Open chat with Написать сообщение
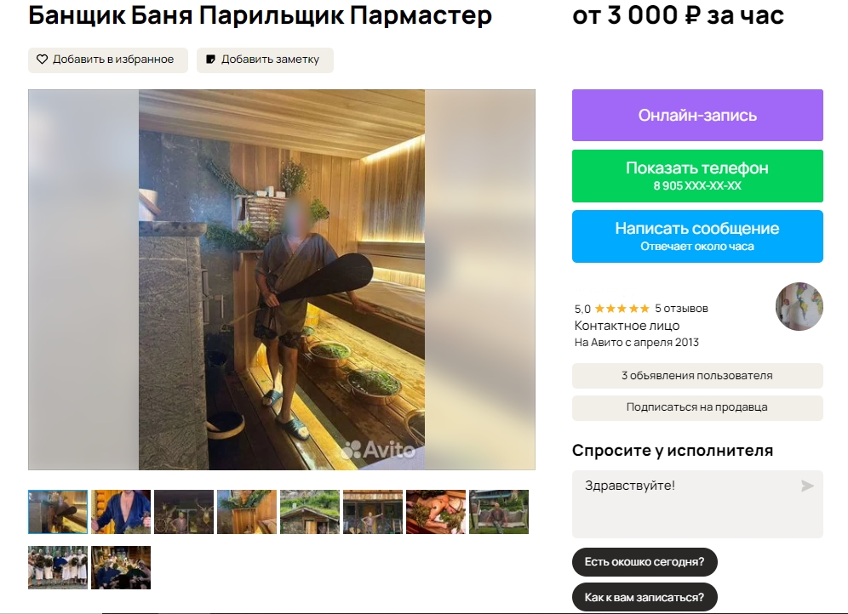The height and width of the screenshot is (614, 848). click(697, 236)
